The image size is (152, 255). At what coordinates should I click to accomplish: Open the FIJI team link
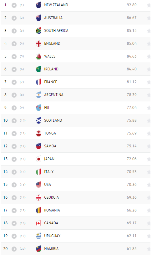click(47, 108)
